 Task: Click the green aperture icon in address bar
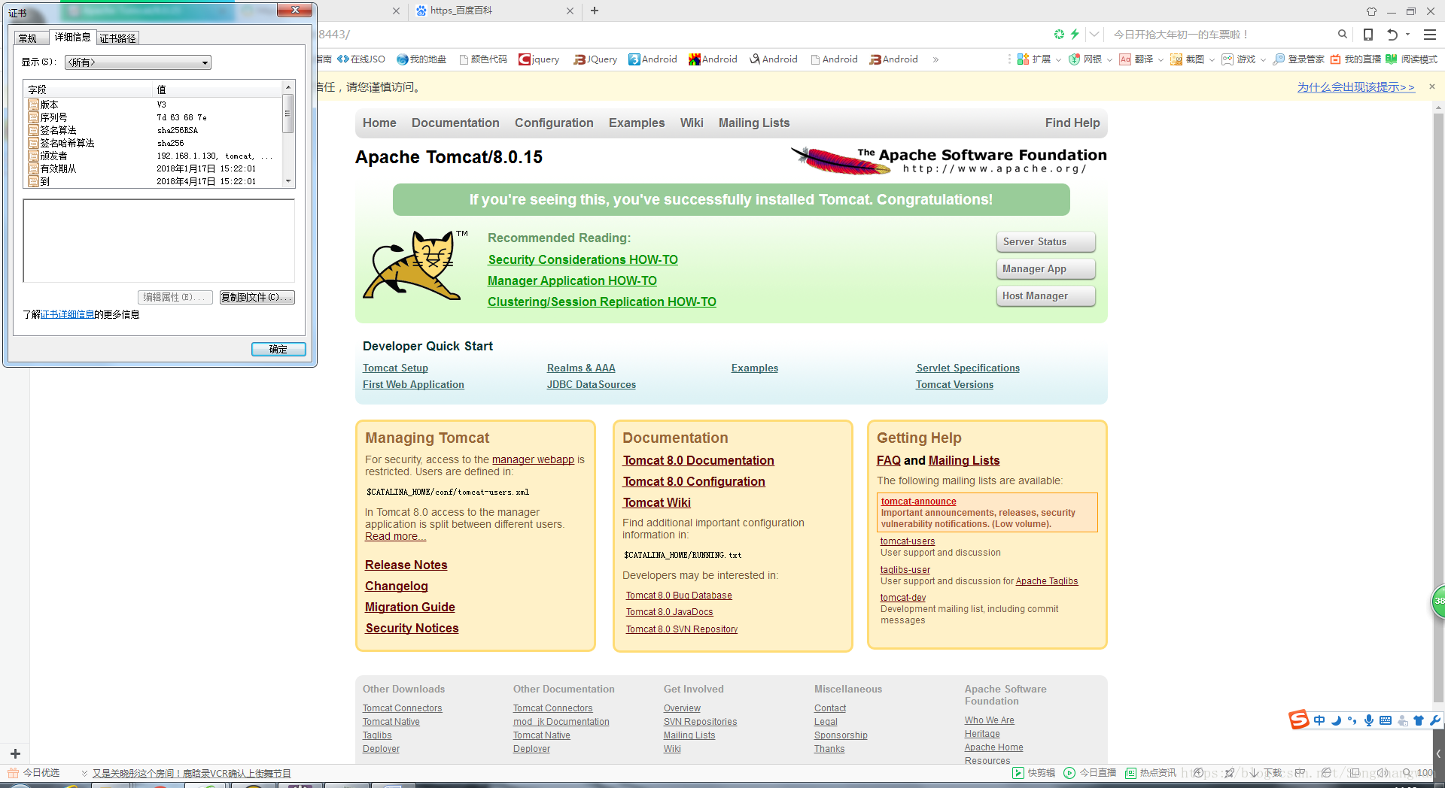pyautogui.click(x=1059, y=35)
